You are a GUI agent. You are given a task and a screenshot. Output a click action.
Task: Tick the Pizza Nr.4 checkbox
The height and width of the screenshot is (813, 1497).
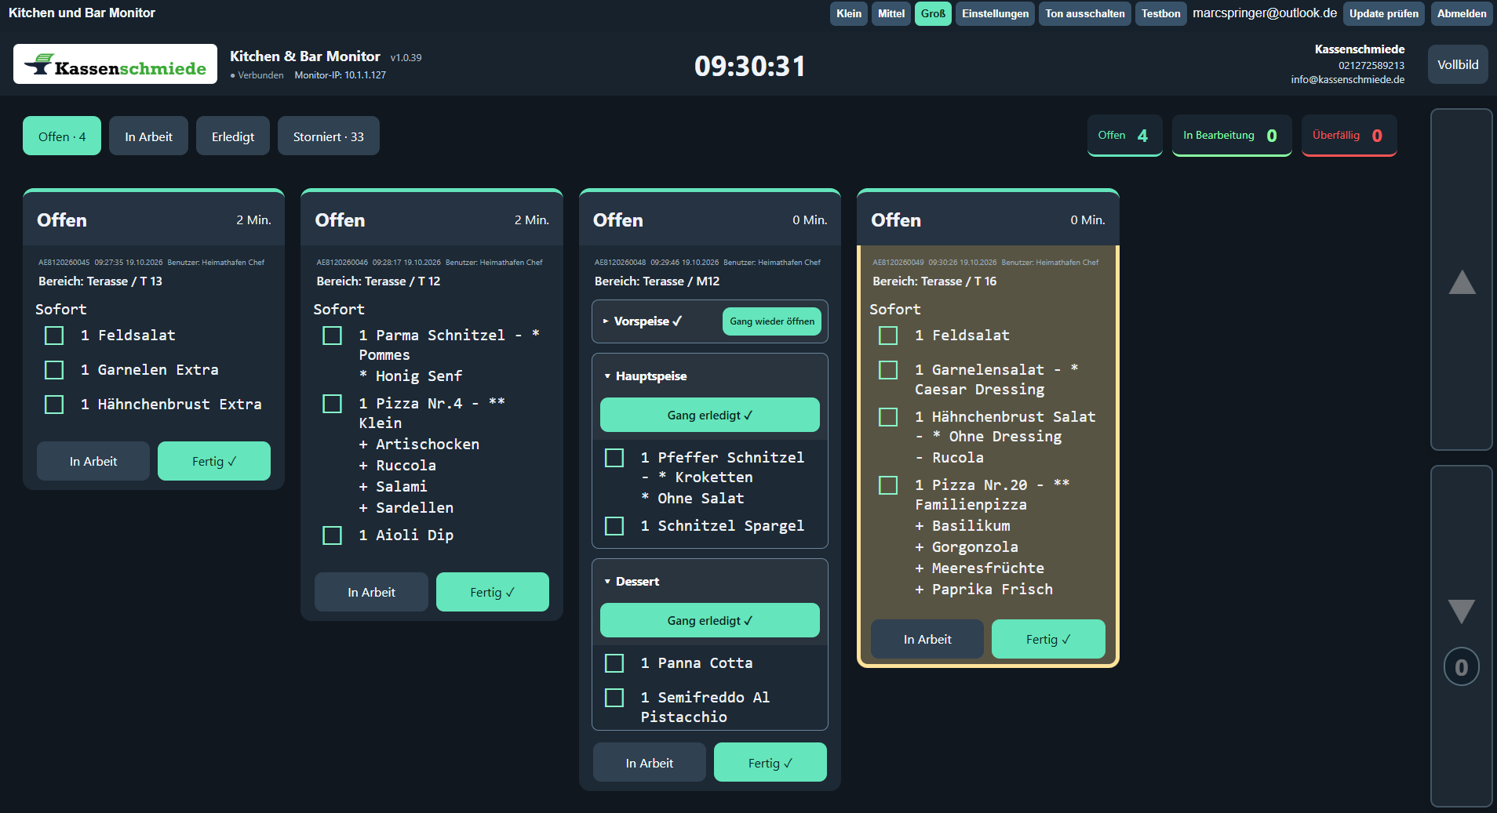[x=333, y=404]
